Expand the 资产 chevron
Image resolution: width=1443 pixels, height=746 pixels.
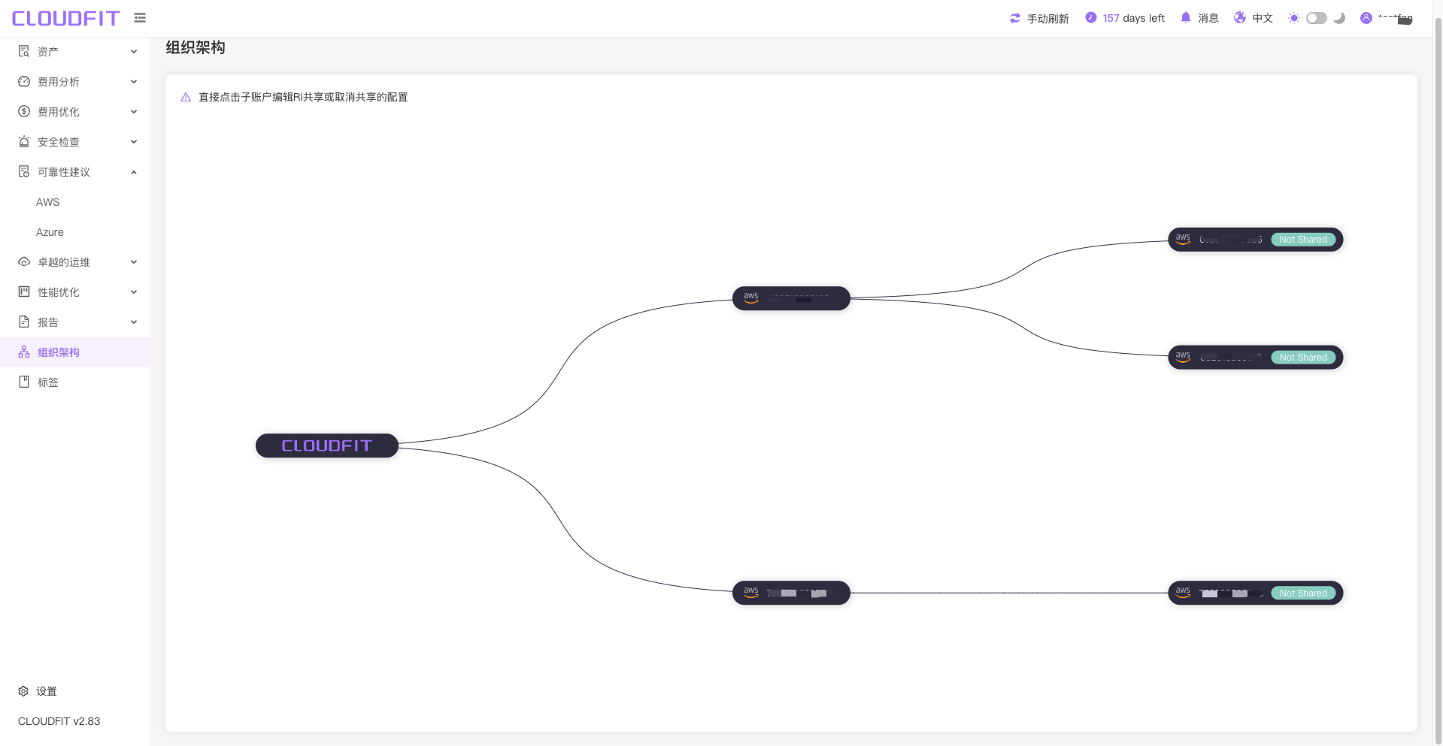(x=134, y=52)
